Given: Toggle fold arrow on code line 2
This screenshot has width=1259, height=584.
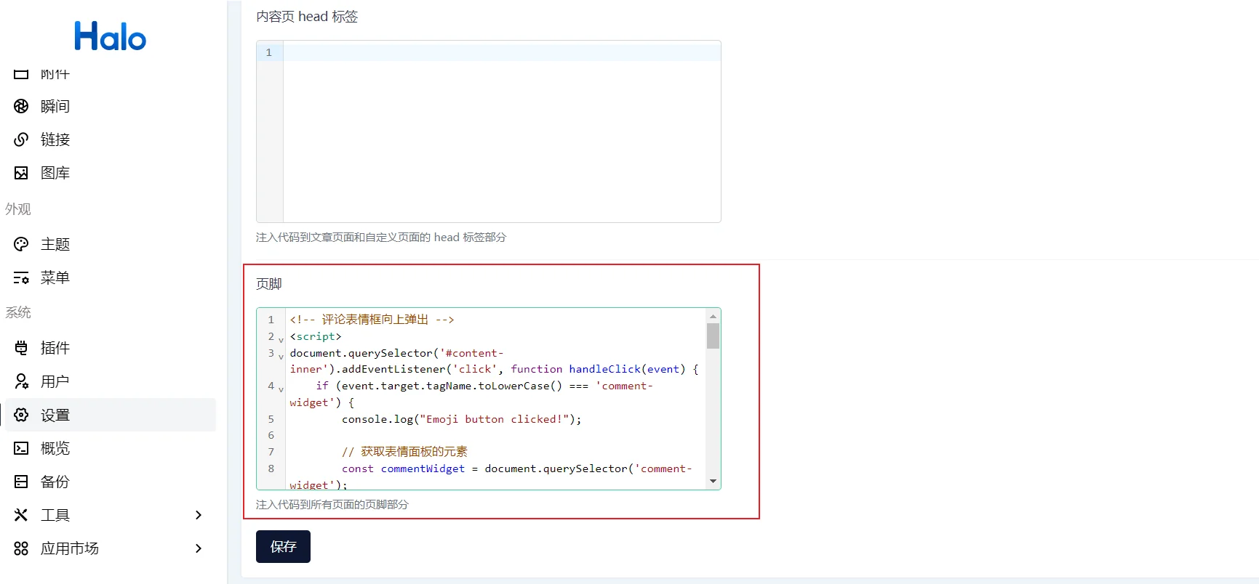Looking at the screenshot, I should pyautogui.click(x=281, y=339).
